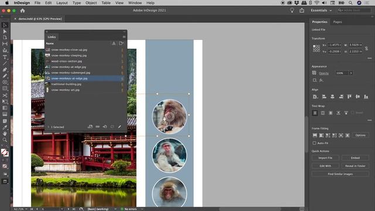
Task: Click Reveal in Finder button
Action: (355, 166)
